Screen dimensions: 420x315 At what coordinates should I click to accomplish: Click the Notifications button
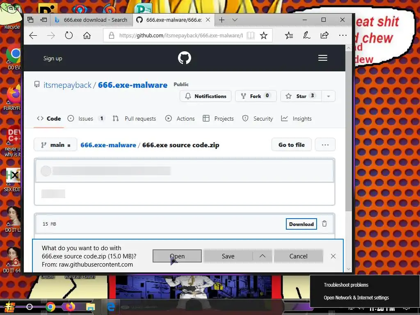tap(206, 96)
